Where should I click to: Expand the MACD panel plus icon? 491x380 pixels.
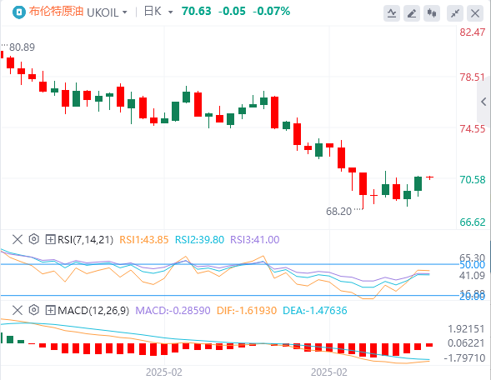pos(50,311)
